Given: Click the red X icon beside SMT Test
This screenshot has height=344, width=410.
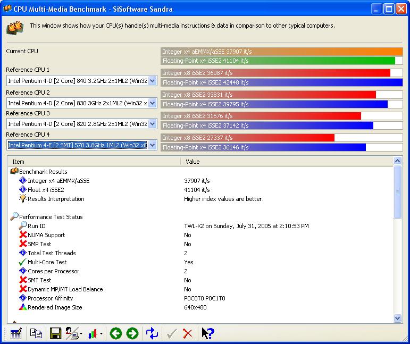Looking at the screenshot, I should (23, 280).
